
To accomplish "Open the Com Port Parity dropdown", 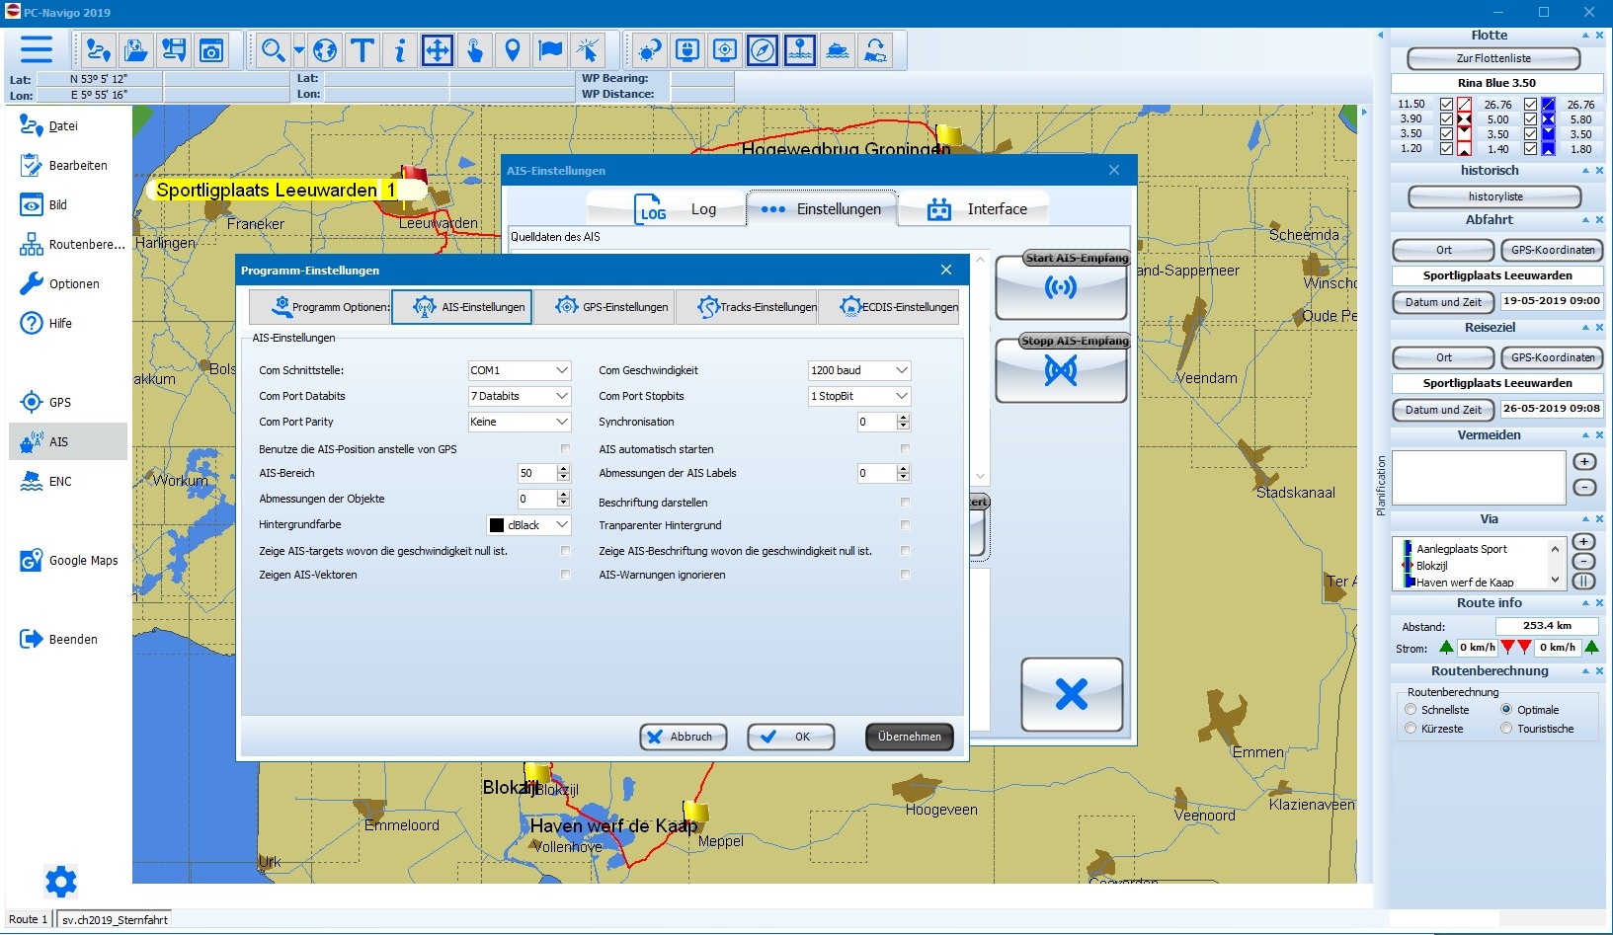I will click(520, 422).
